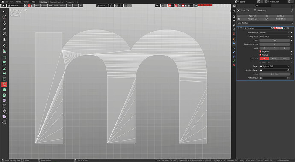Image resolution: width=295 pixels, height=162 pixels.
Task: Select the Cursor tool in left toolbar
Action: tap(4, 17)
